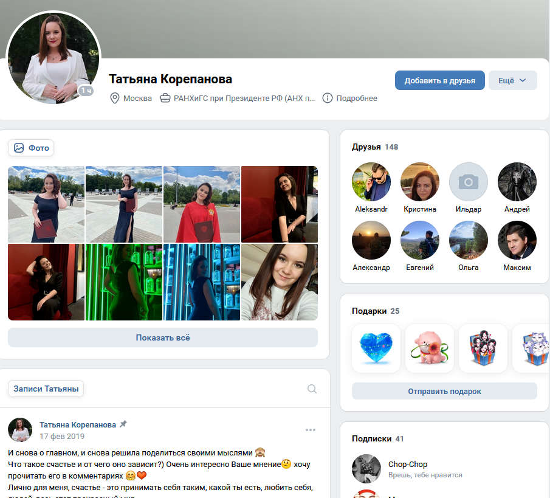The height and width of the screenshot is (498, 550).
Task: Select the Фото tab
Action: (31, 148)
